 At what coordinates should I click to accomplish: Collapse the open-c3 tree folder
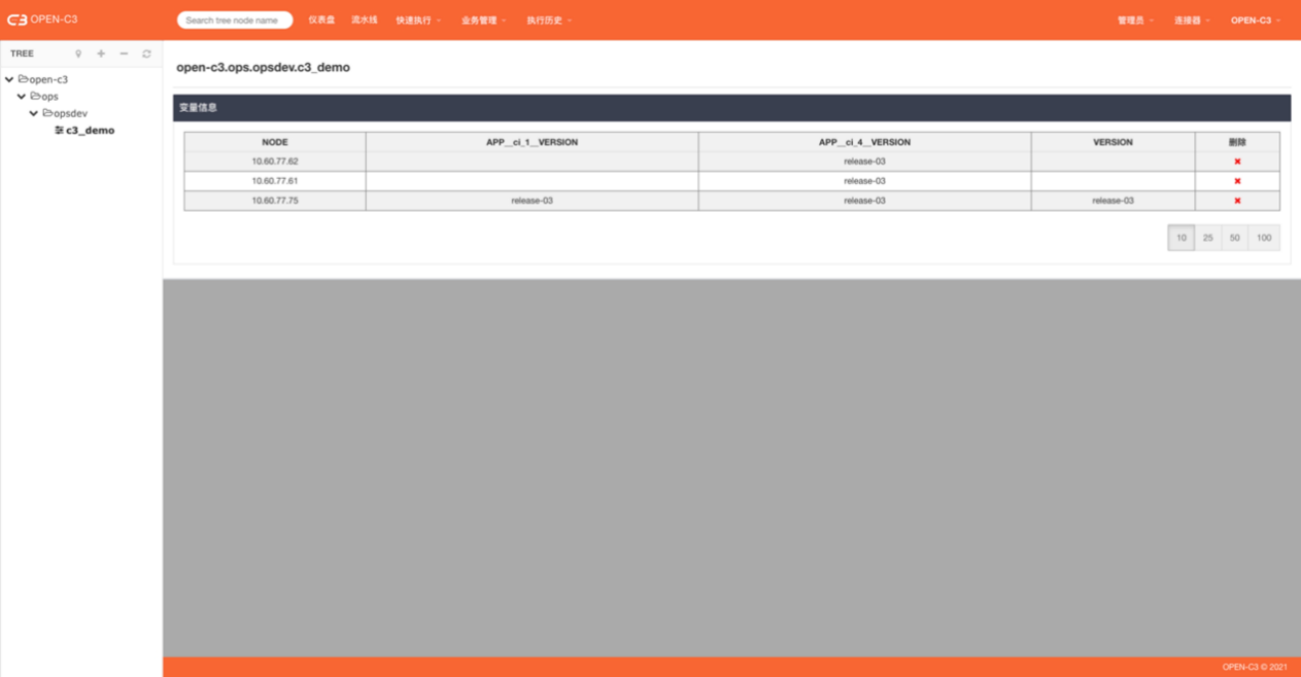click(9, 79)
